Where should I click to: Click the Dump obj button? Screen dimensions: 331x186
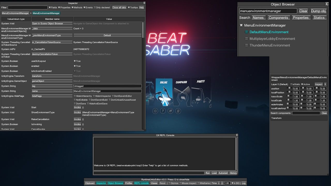coord(318,11)
